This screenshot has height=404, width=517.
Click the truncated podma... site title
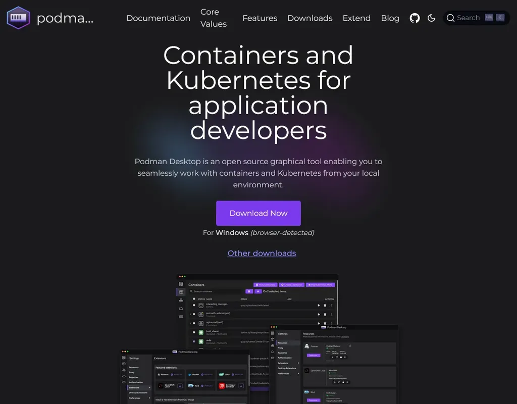[65, 18]
